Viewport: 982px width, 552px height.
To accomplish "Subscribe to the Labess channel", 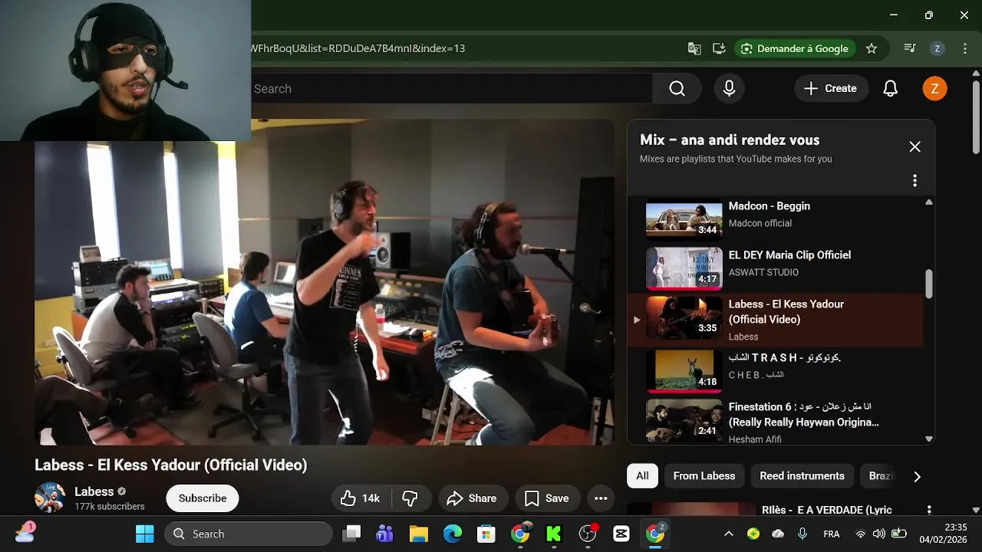I will (203, 498).
